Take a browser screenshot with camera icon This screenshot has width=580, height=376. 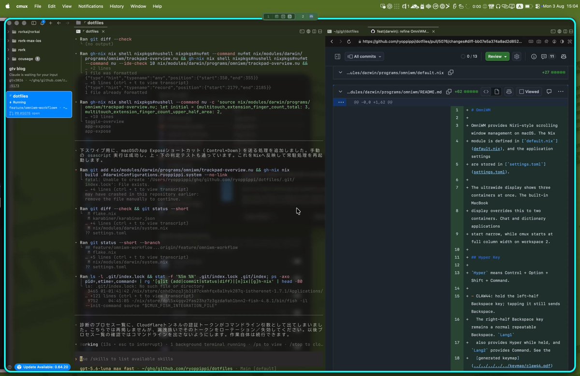pyautogui.click(x=538, y=42)
